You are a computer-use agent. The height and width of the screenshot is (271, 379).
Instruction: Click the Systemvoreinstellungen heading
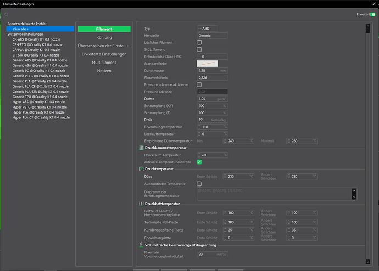click(25, 34)
